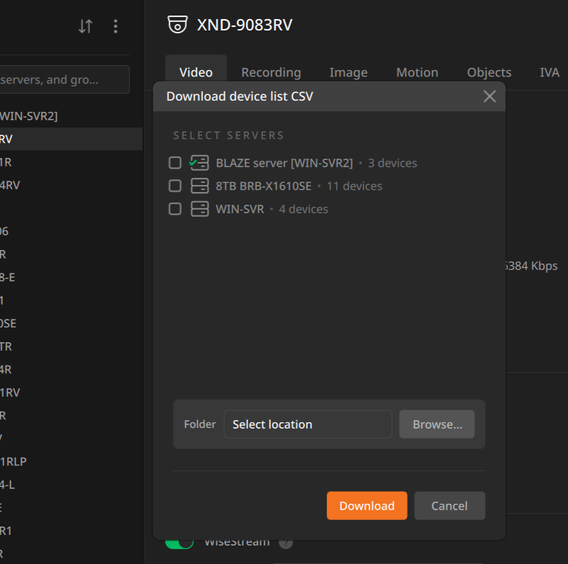Click the 8TB BRB-X1610SE server icon
The image size is (568, 564).
(x=199, y=186)
